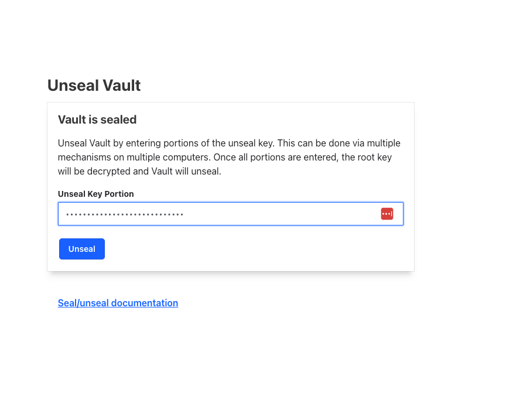The width and height of the screenshot is (506, 393).
Task: Open password manager autofill in key field
Action: [387, 214]
